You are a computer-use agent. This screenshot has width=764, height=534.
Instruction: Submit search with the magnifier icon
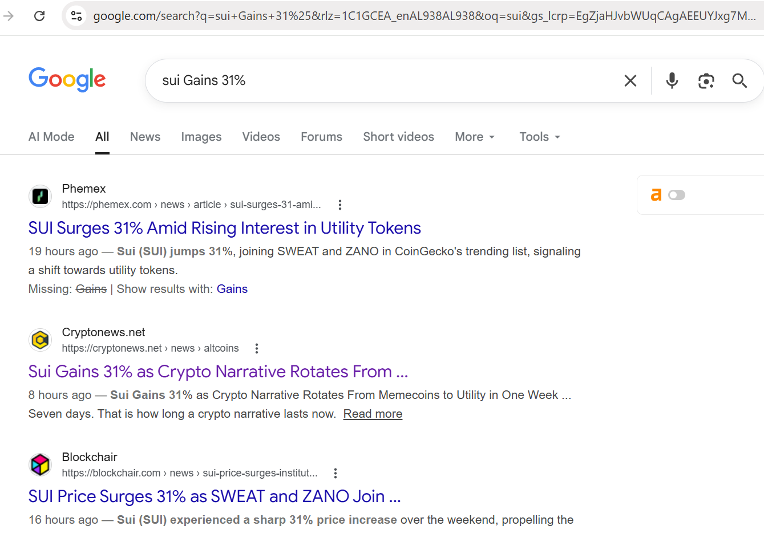point(740,81)
